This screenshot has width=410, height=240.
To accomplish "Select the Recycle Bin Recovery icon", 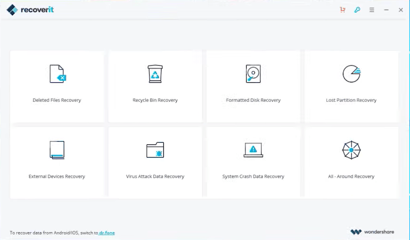I will 155,74.
